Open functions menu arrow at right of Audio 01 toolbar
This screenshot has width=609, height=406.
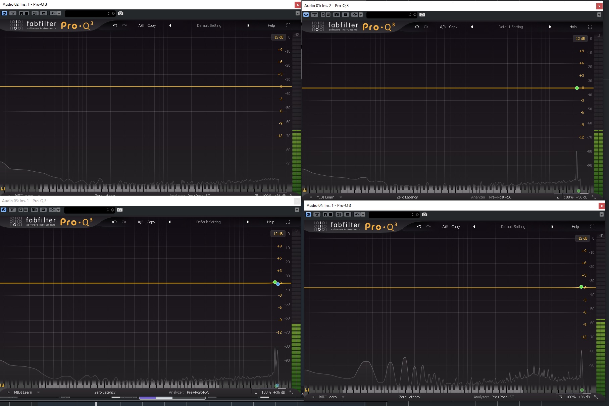click(599, 15)
